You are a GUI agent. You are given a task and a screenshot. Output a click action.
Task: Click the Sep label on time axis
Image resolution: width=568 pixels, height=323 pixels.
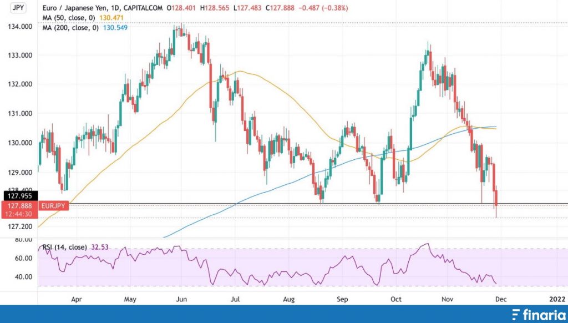(x=342, y=299)
